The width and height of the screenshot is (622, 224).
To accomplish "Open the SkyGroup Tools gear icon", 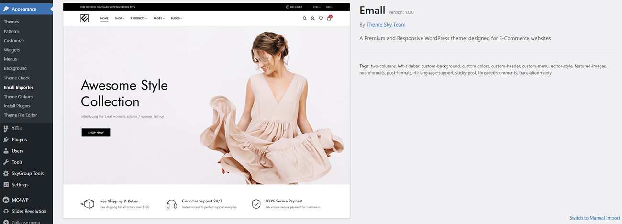I will point(6,173).
